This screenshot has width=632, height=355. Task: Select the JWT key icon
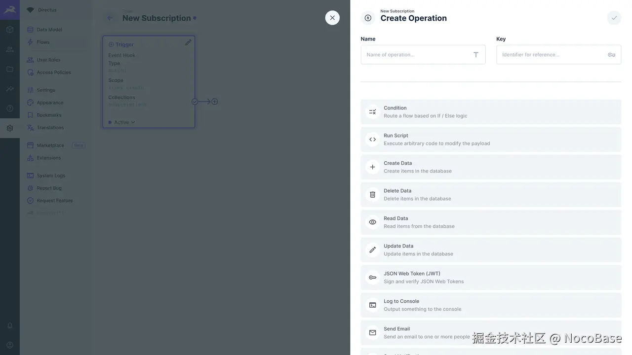(372, 278)
